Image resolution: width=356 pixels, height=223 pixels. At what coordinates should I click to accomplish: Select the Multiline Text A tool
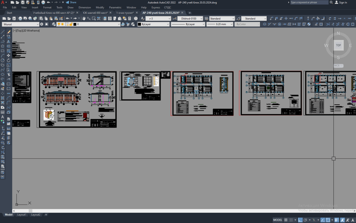(x=3, y=117)
